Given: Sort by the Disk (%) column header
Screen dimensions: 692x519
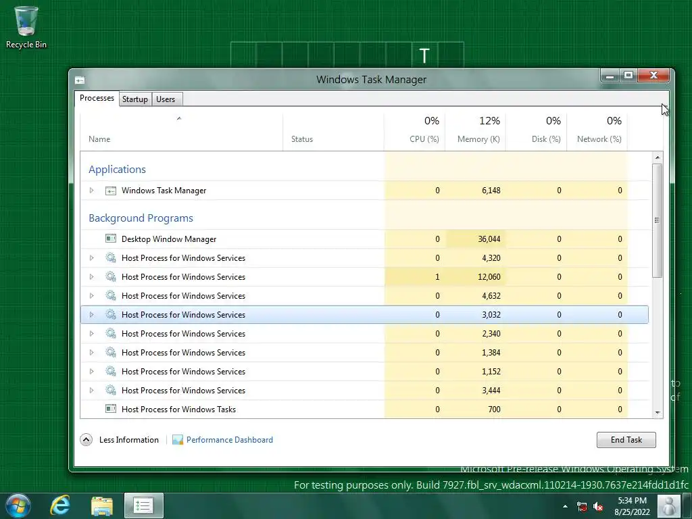Looking at the screenshot, I should (x=536, y=132).
